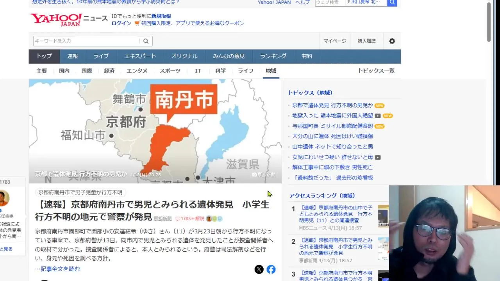Select the エンタメ category
500x281 pixels.
[x=137, y=71]
